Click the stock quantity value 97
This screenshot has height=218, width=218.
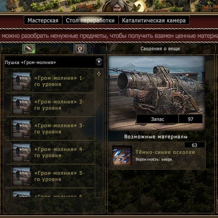click(190, 119)
